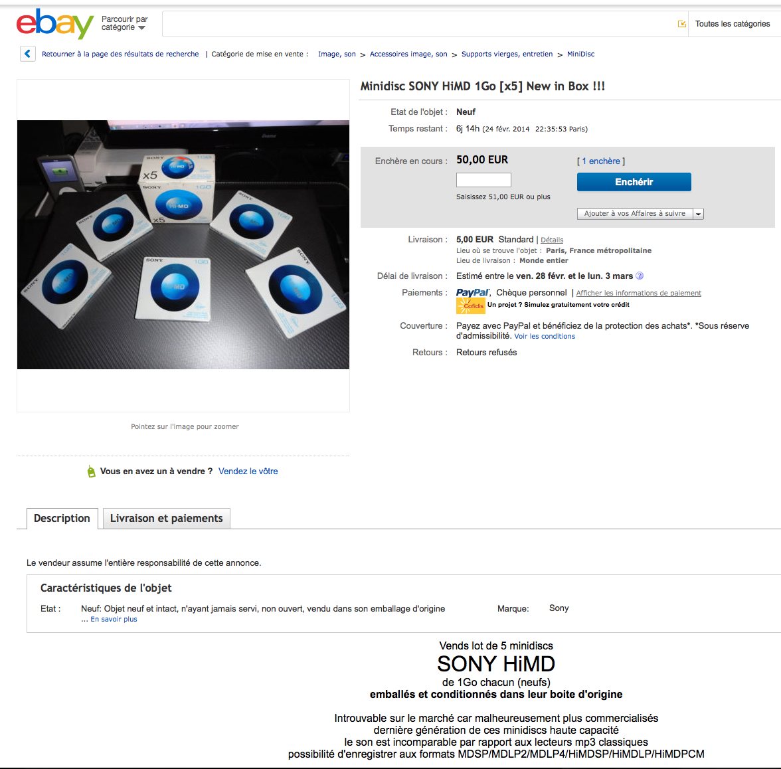Click the eBay logo

[x=54, y=23]
